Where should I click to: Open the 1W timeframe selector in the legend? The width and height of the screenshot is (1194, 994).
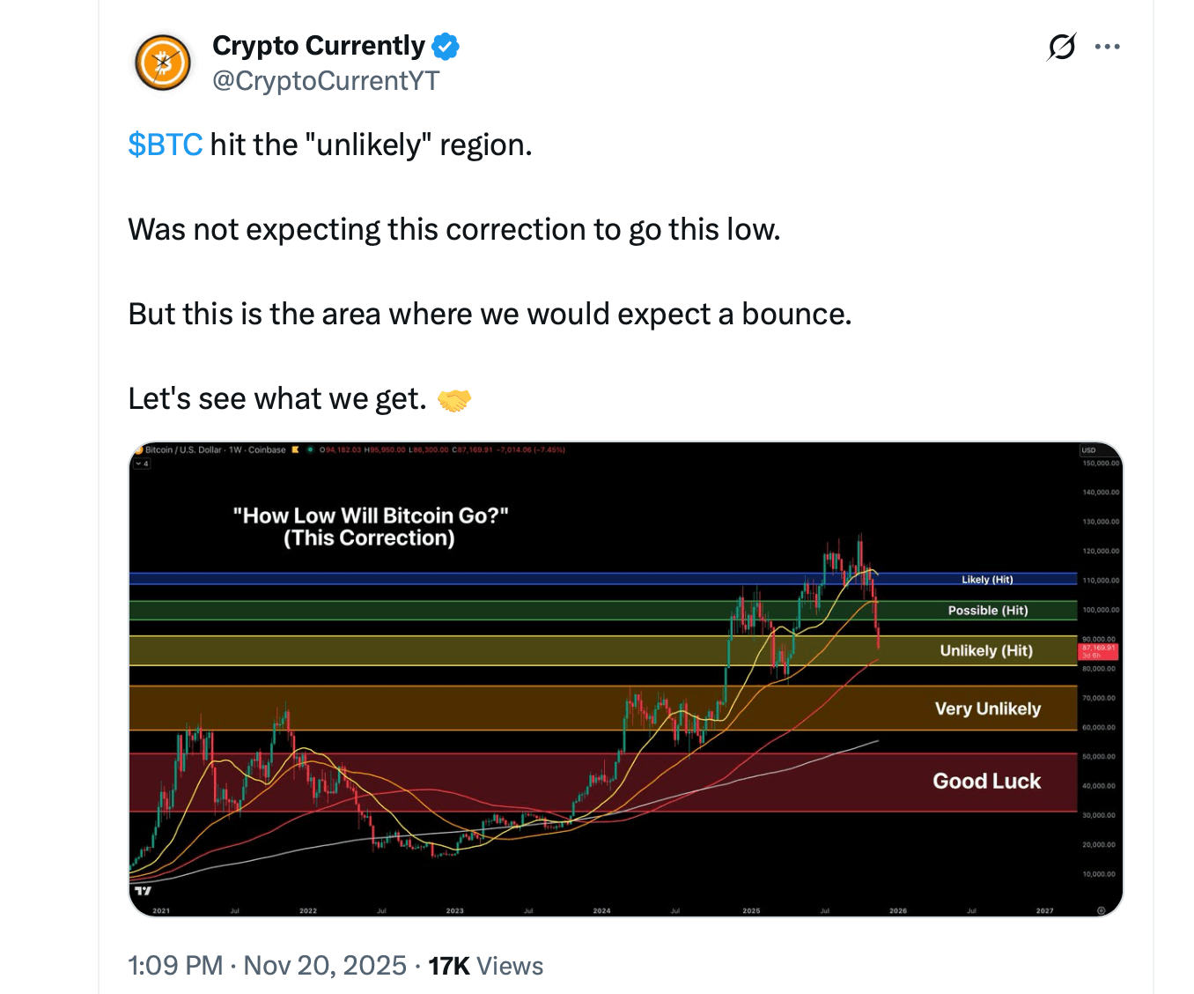[234, 450]
